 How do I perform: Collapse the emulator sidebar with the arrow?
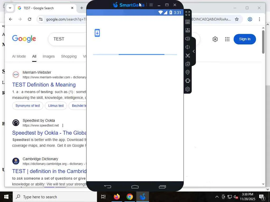[x=194, y=51]
